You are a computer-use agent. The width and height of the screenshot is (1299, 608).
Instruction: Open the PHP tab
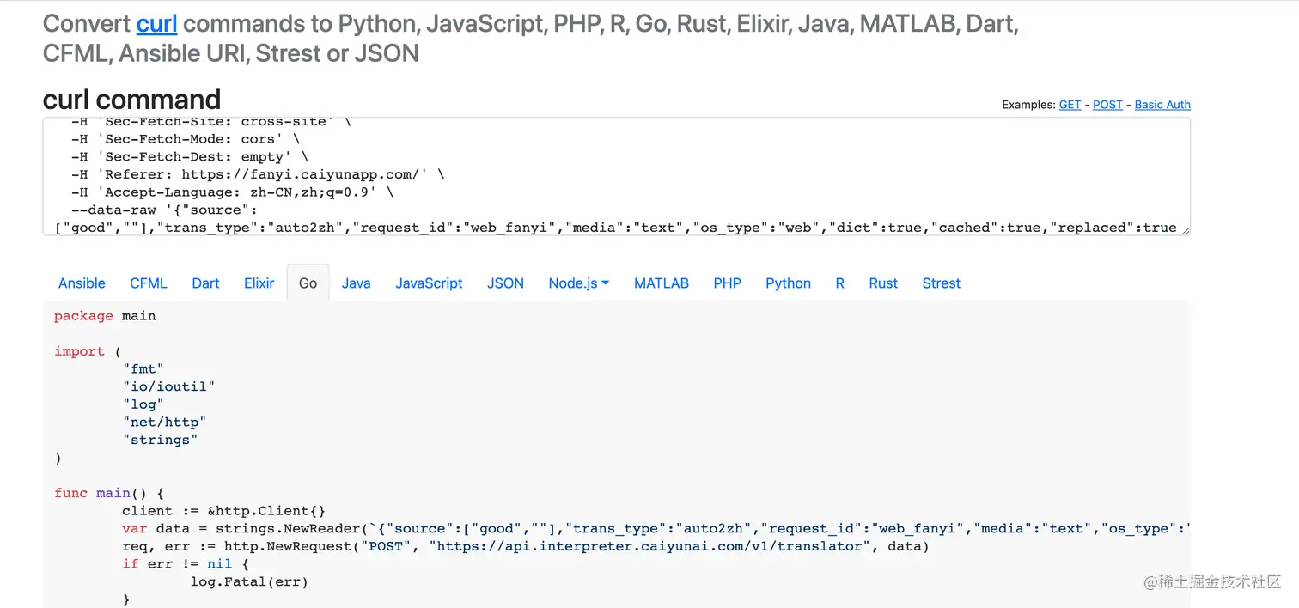[727, 283]
